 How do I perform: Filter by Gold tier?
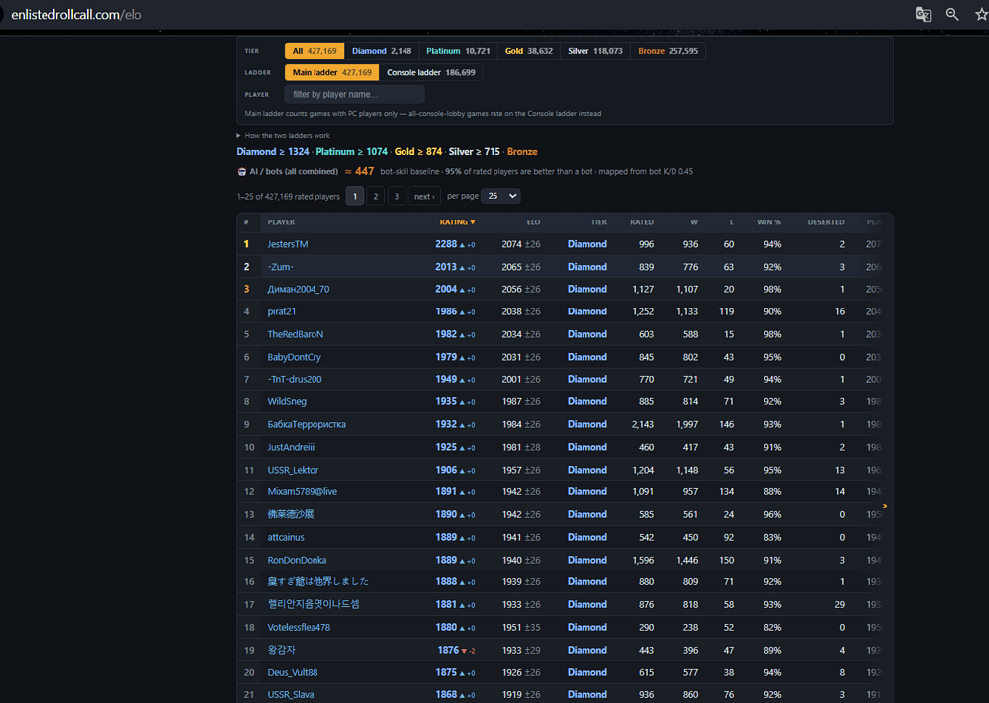point(528,51)
